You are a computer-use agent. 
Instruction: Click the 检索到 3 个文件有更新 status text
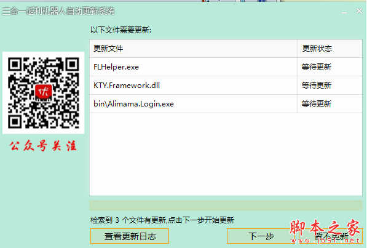pos(162,220)
